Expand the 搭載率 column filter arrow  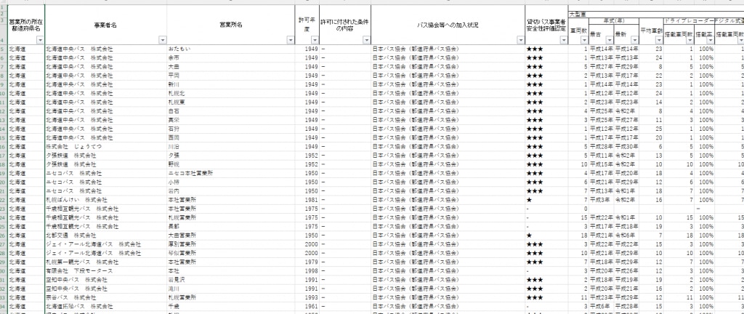point(709,41)
